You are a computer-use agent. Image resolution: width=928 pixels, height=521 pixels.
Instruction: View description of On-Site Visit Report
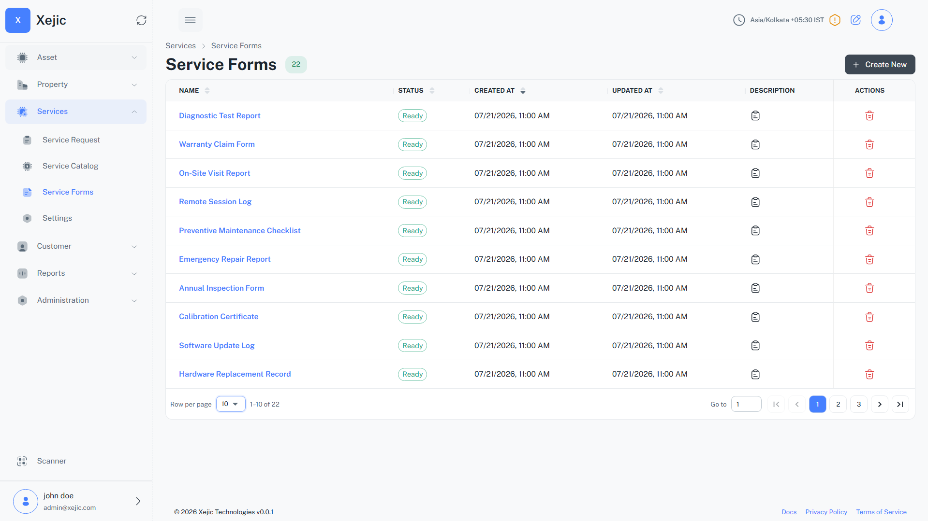(x=755, y=173)
